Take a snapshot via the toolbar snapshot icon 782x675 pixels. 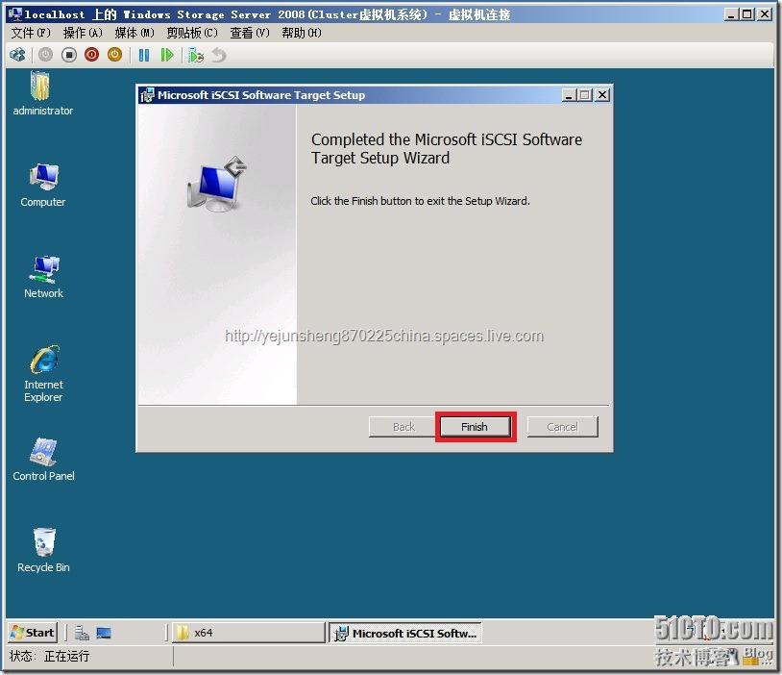click(x=196, y=55)
